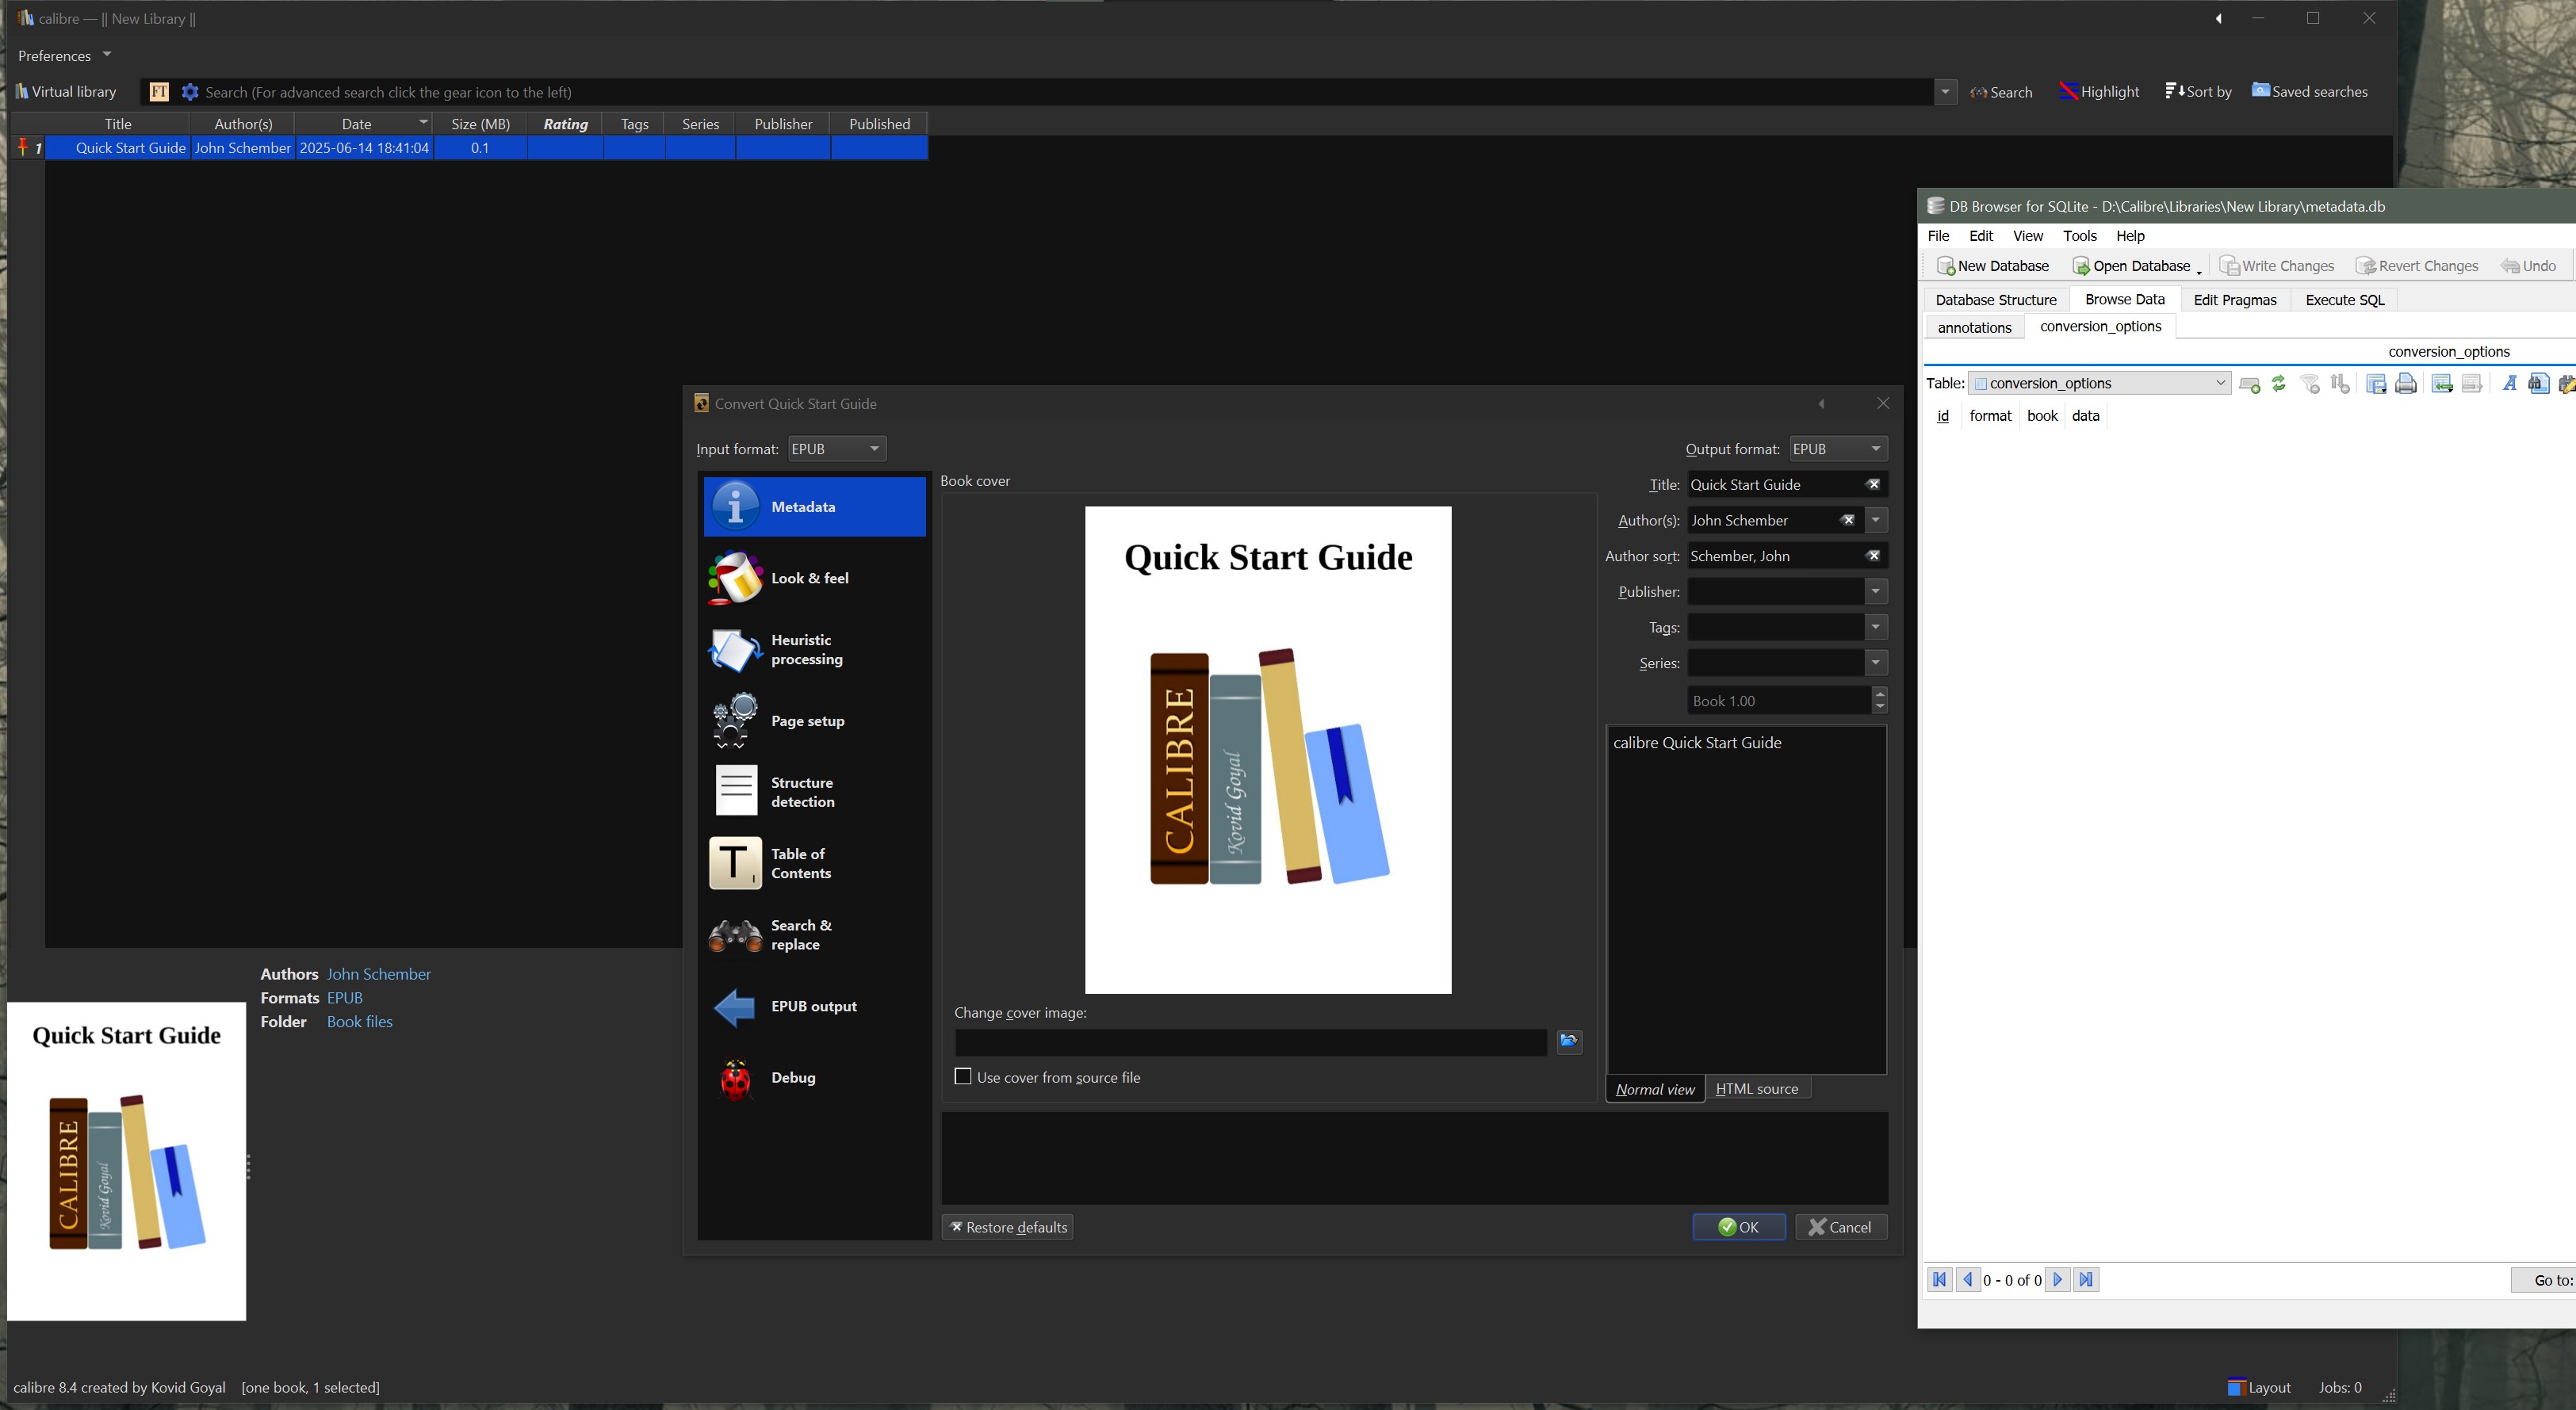Enable Use cover from source file
The height and width of the screenshot is (1410, 2576).
963,1077
